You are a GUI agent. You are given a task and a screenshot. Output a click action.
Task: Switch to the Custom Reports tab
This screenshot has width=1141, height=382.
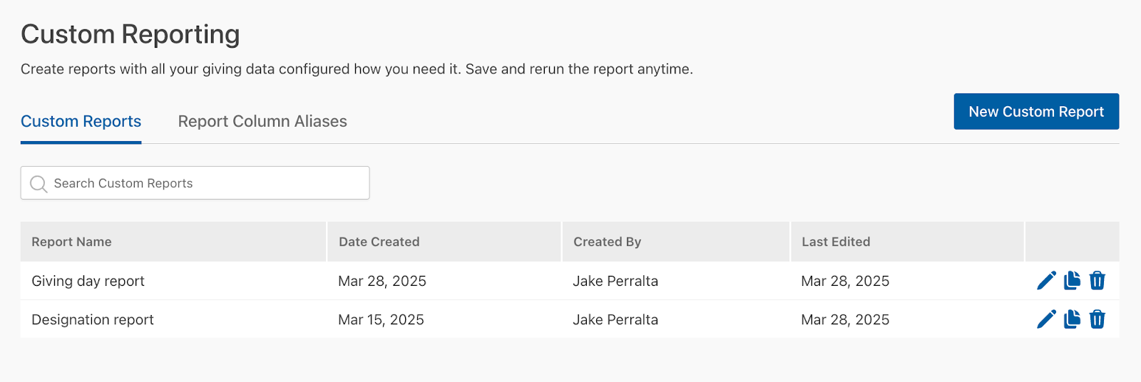click(x=81, y=121)
